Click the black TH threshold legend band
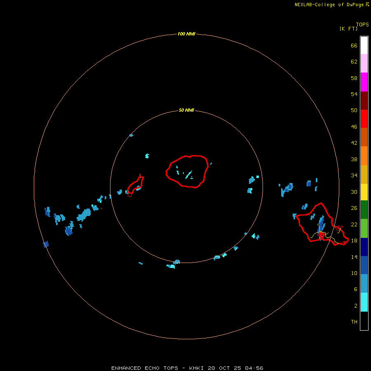 [x=364, y=321]
